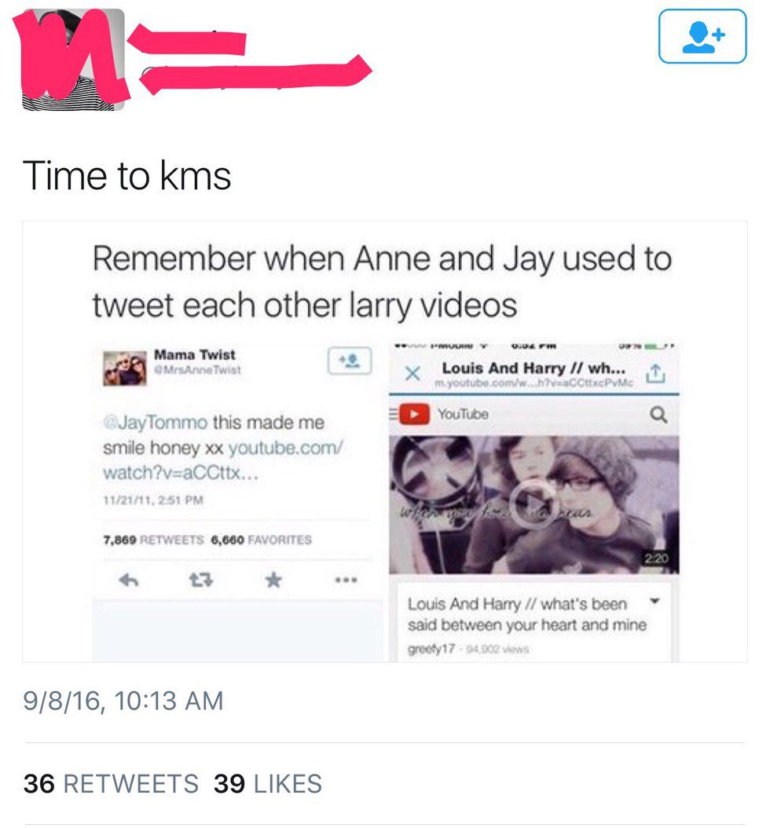Close the YouTube browser view with X
Viewport: 770px width, 828px height.
(412, 374)
